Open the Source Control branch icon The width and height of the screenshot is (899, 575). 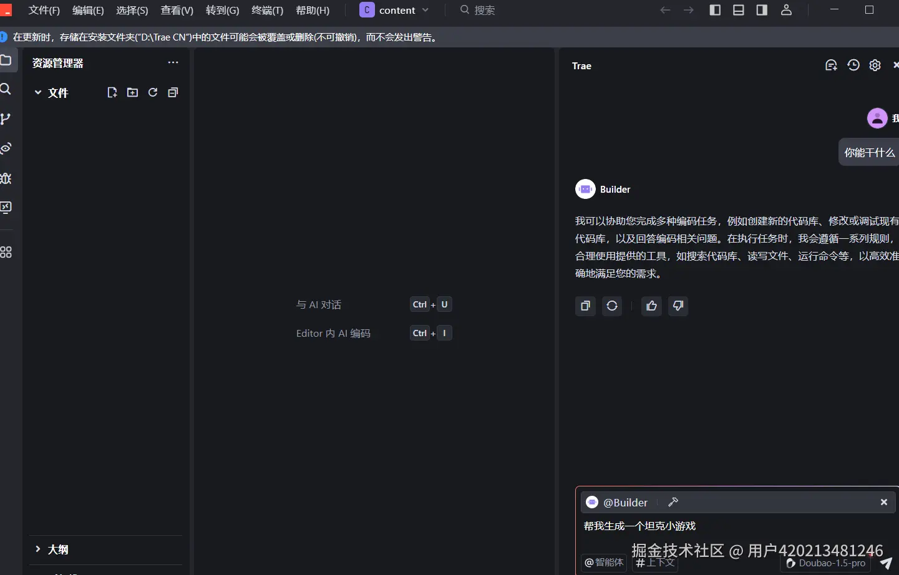(6, 118)
